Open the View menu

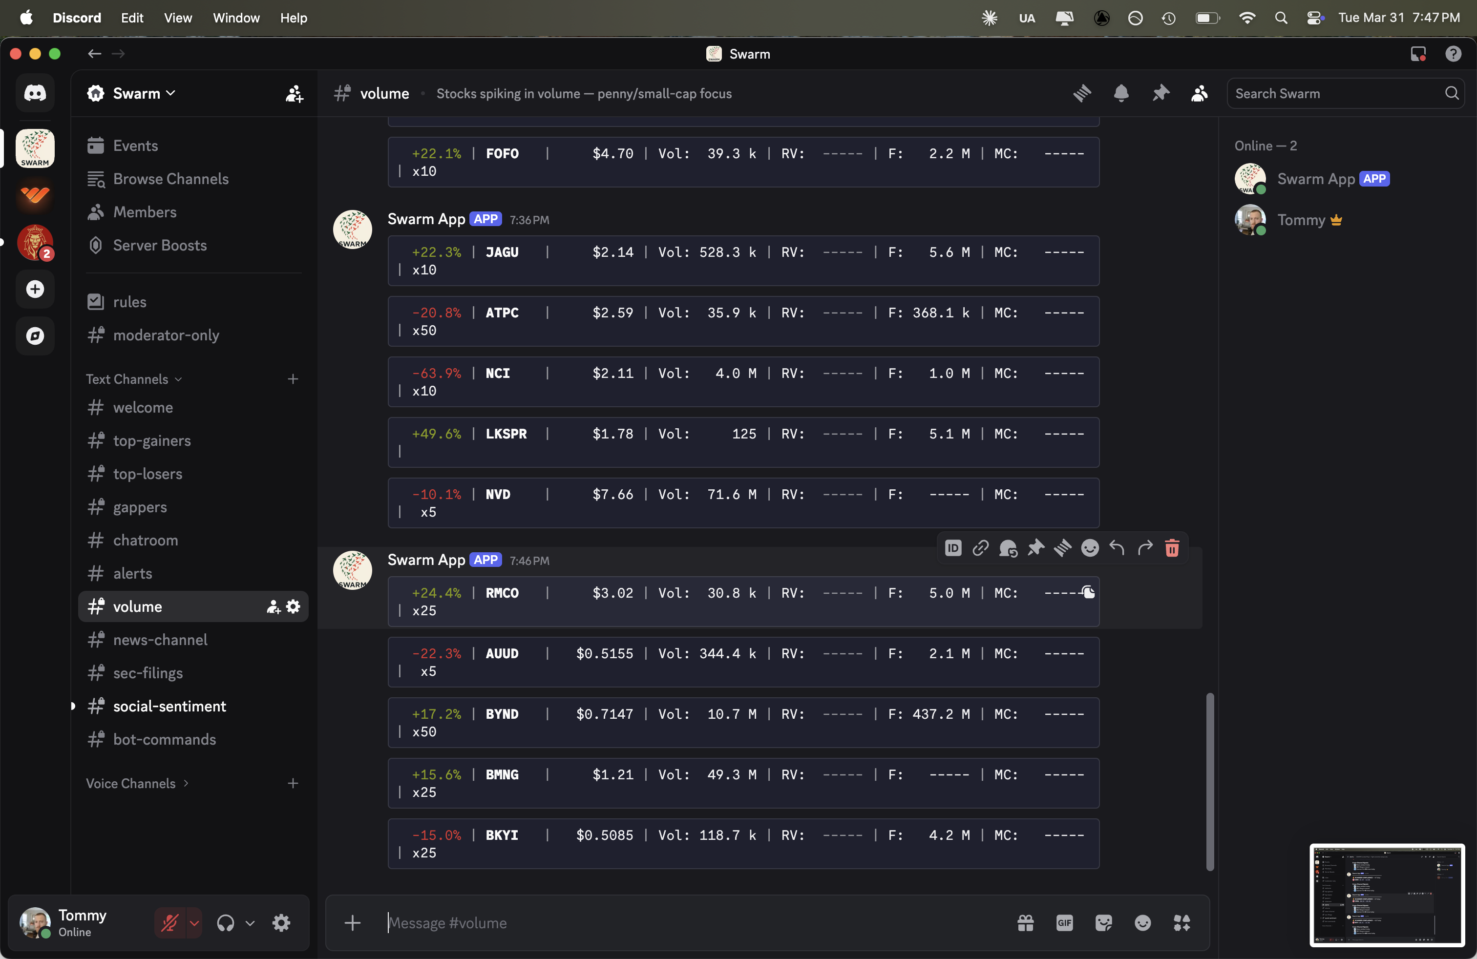pos(177,18)
